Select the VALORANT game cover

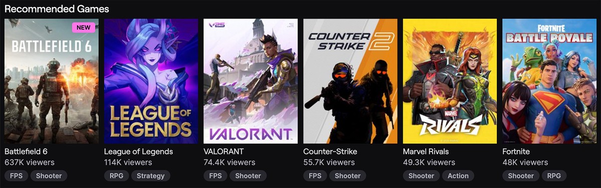point(250,81)
